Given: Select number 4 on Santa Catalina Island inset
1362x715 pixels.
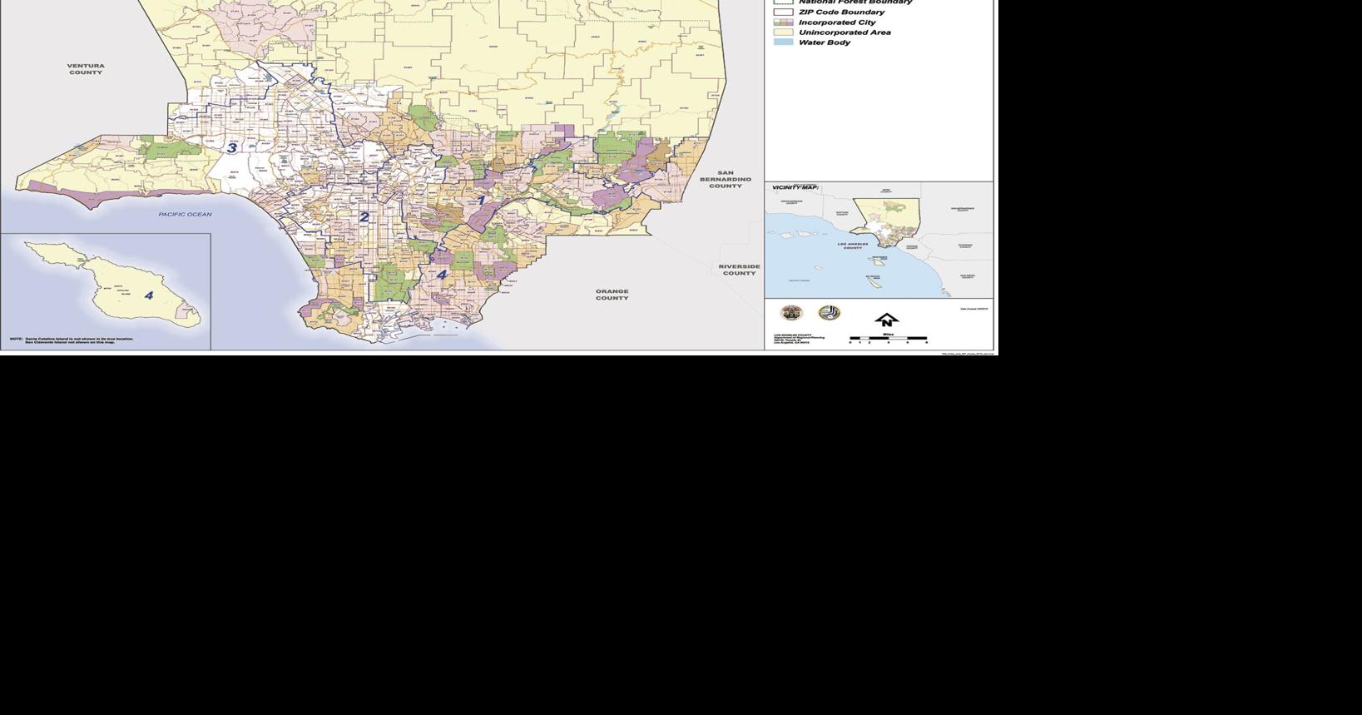Looking at the screenshot, I should click(x=149, y=295).
